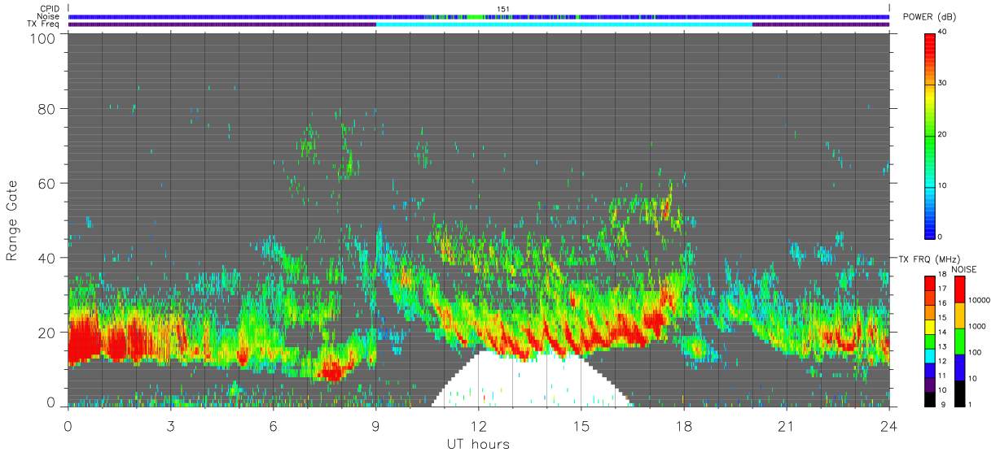
Task: Click the 15 tick on the UT hours axis
Action: [581, 425]
